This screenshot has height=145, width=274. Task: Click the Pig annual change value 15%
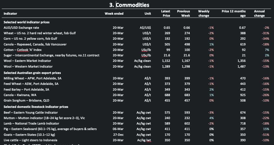pyautogui.click(x=266, y=129)
